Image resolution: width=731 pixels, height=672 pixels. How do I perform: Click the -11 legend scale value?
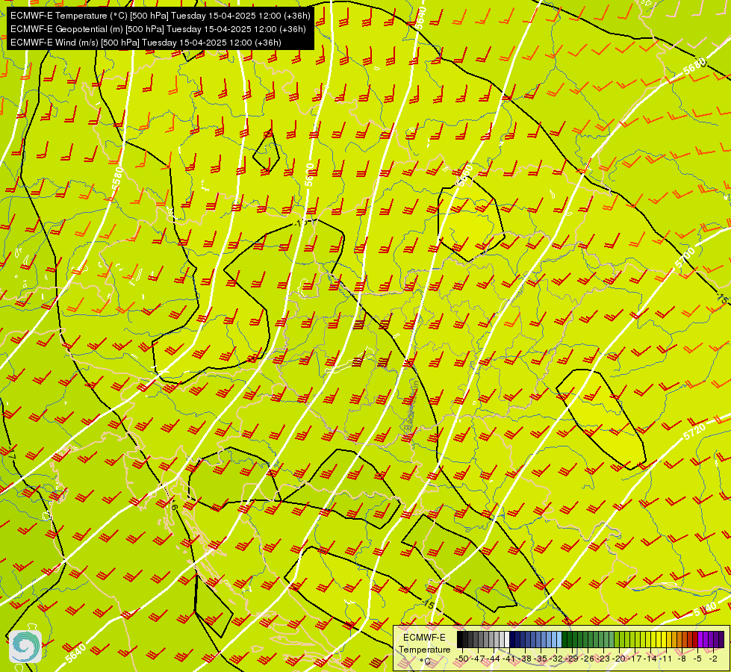pyautogui.click(x=667, y=659)
